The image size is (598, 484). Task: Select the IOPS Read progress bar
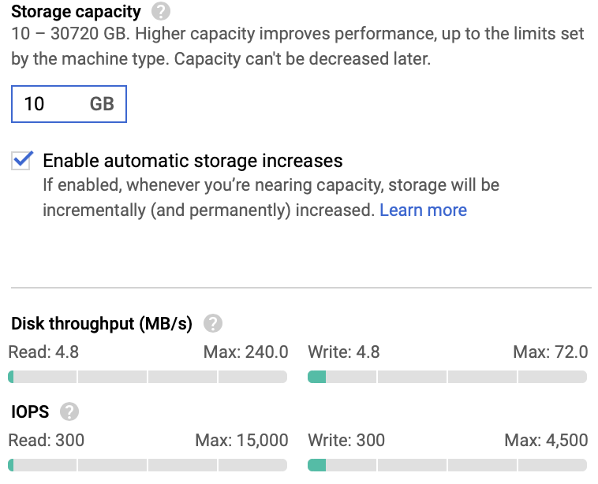click(x=148, y=465)
